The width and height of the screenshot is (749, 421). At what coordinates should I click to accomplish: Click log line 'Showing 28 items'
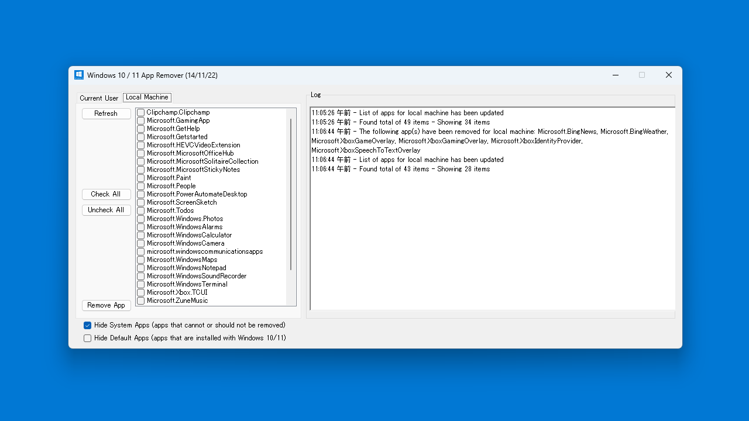pos(401,169)
